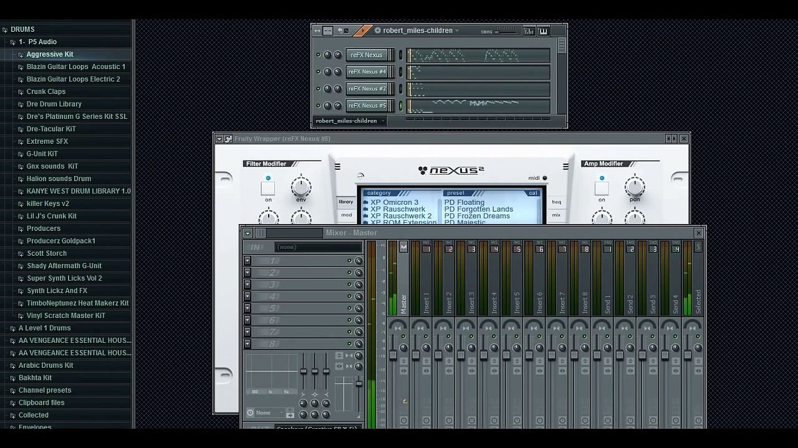Select Crunk Claps in browser
This screenshot has width=798, height=448.
pyautogui.click(x=46, y=92)
